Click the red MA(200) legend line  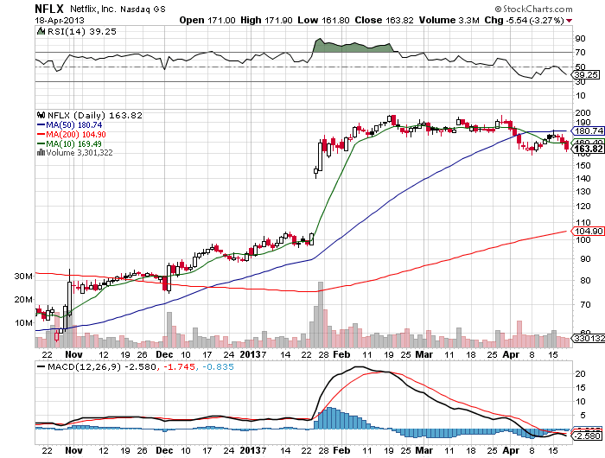coord(41,134)
